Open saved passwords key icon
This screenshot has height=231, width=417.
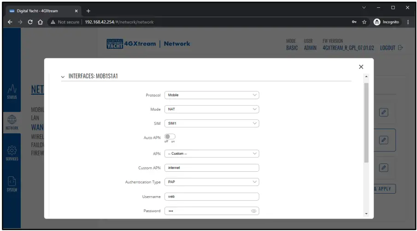[354, 22]
